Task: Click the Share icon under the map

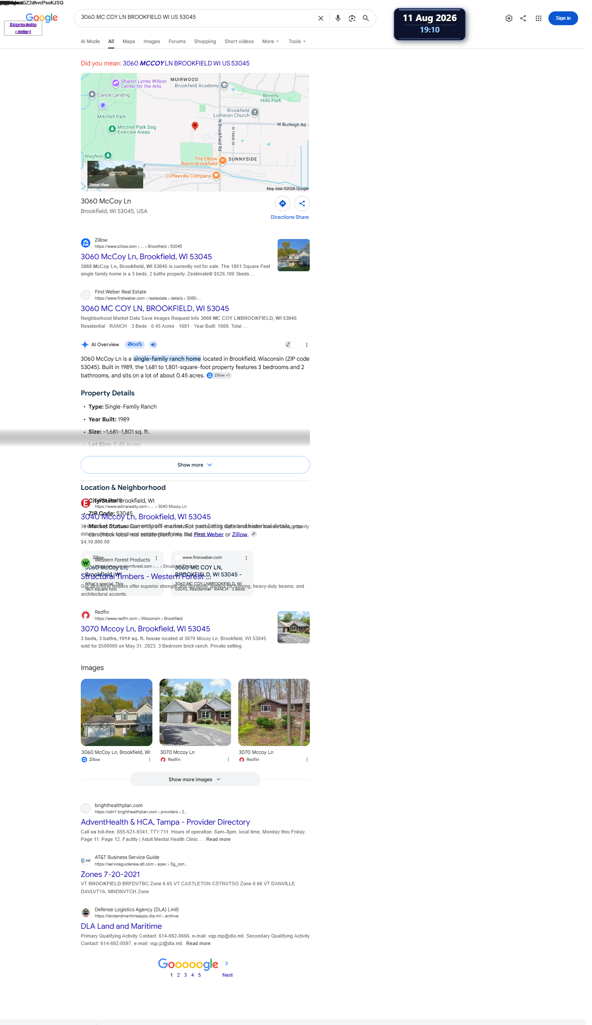Action: coord(302,203)
